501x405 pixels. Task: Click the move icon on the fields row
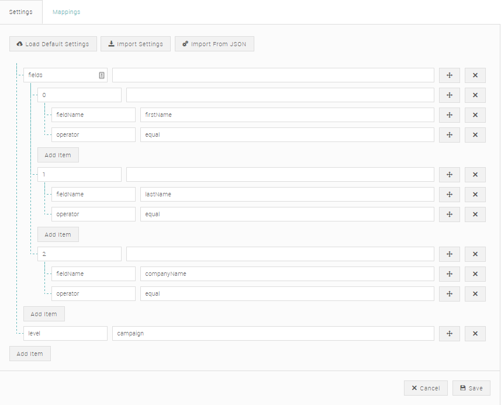pos(449,75)
